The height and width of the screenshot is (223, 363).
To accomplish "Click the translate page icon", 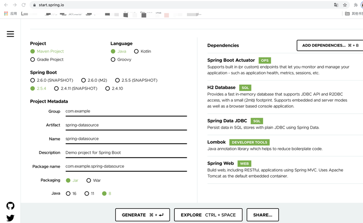I will (x=336, y=5).
